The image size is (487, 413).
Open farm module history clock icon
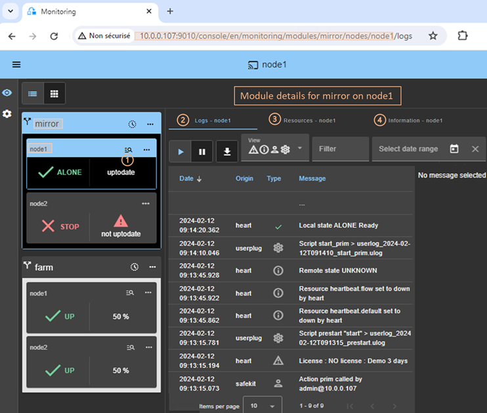[135, 267]
